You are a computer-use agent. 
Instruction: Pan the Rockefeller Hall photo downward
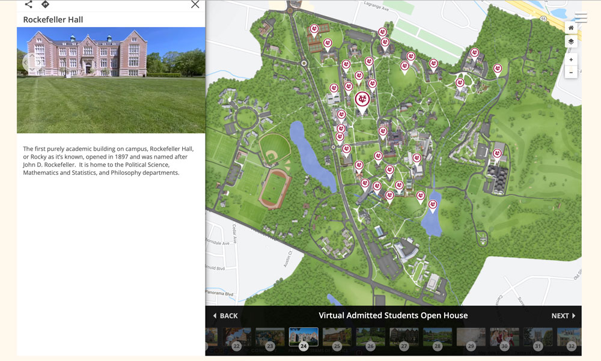[32, 69]
